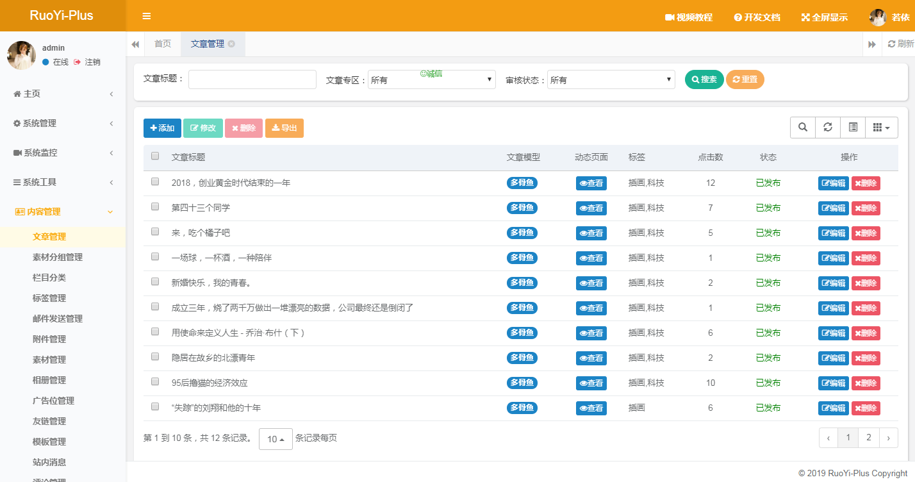The height and width of the screenshot is (482, 915).
Task: Click 删除 for 95后撸猫的经济效应 row
Action: 866,383
